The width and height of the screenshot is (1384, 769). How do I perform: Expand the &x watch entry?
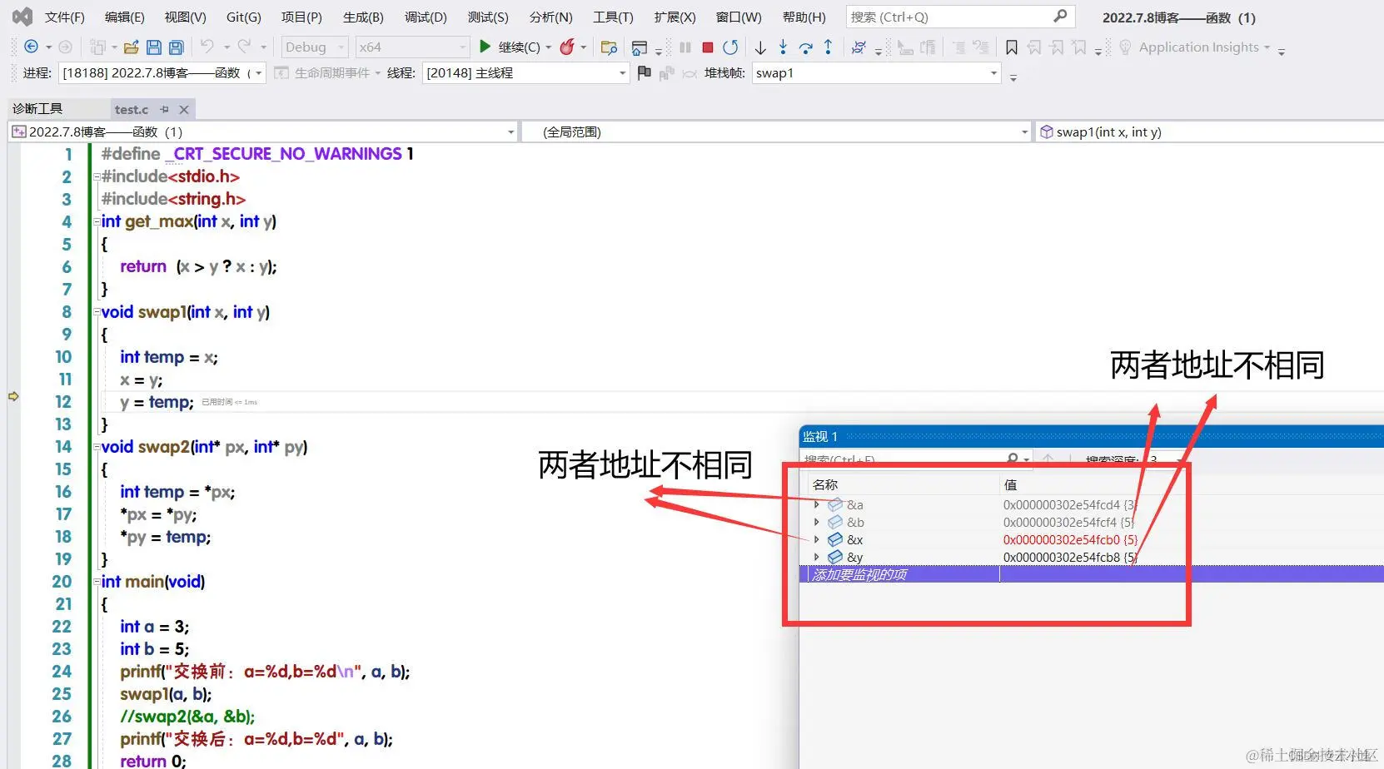[816, 539]
